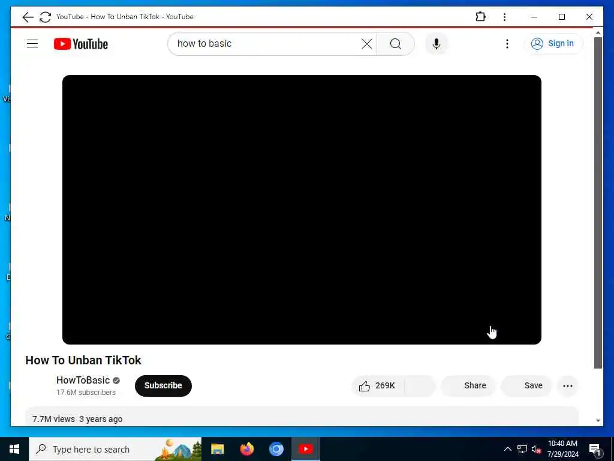
Task: Save the video to a playlist
Action: tap(526, 386)
